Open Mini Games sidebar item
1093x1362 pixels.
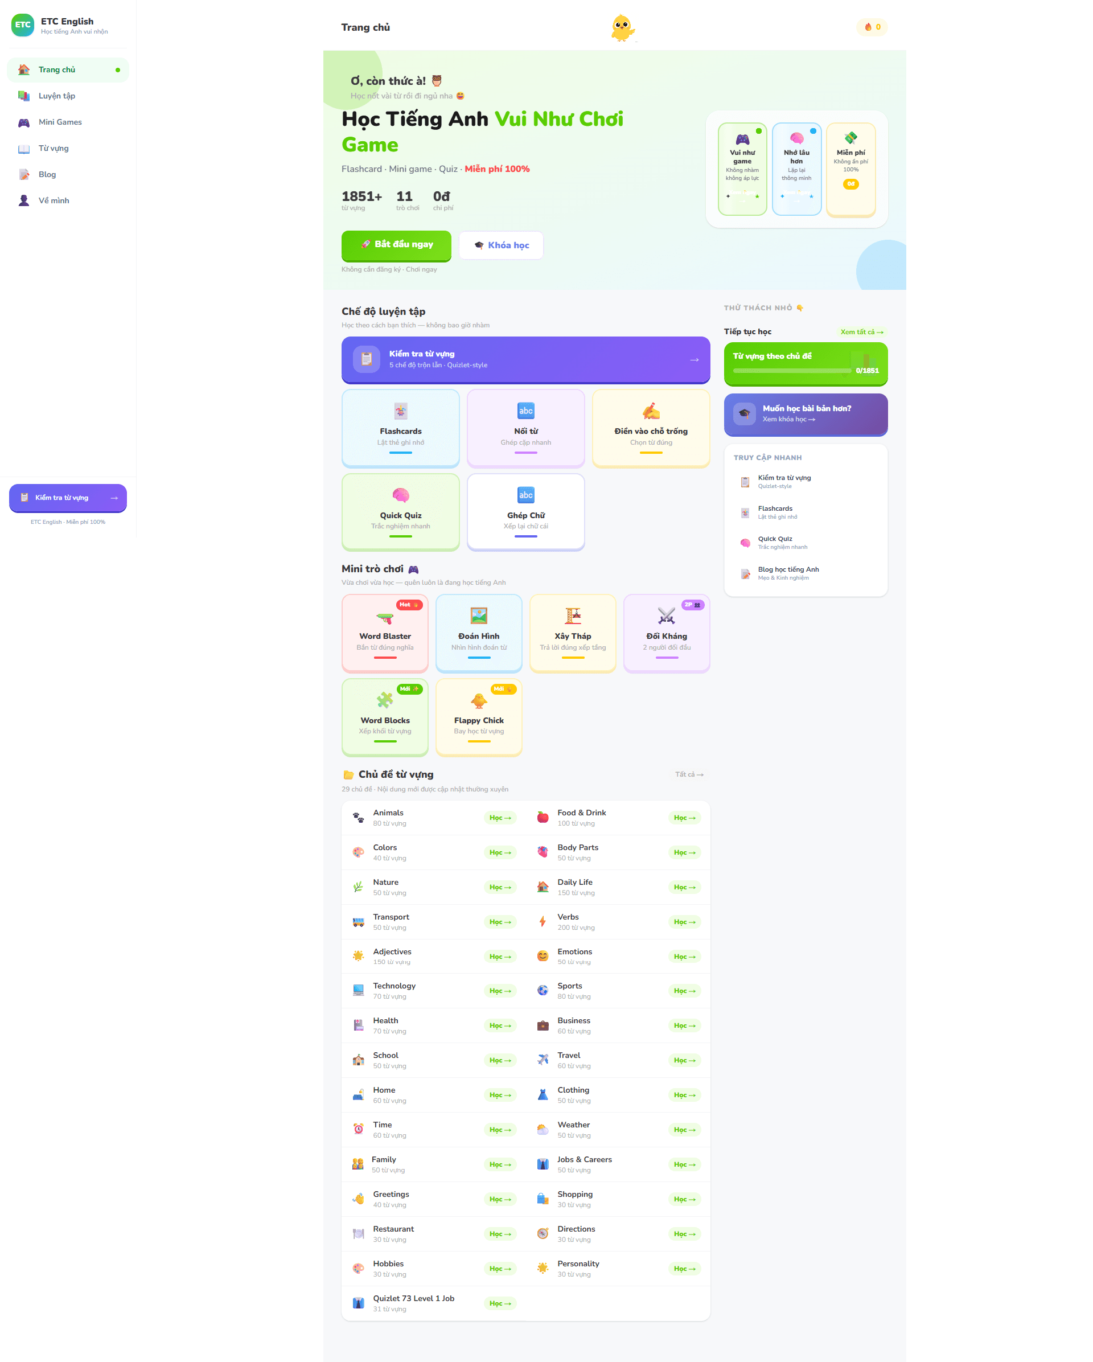click(59, 122)
